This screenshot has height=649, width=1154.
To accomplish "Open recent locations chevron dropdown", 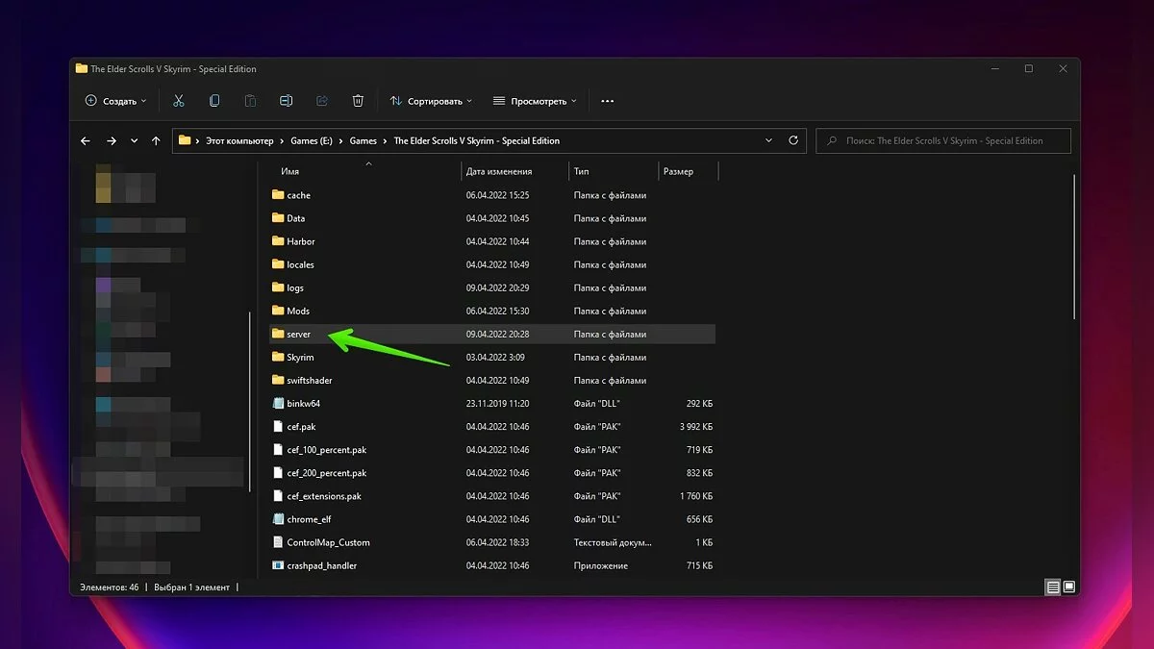I will click(x=134, y=140).
